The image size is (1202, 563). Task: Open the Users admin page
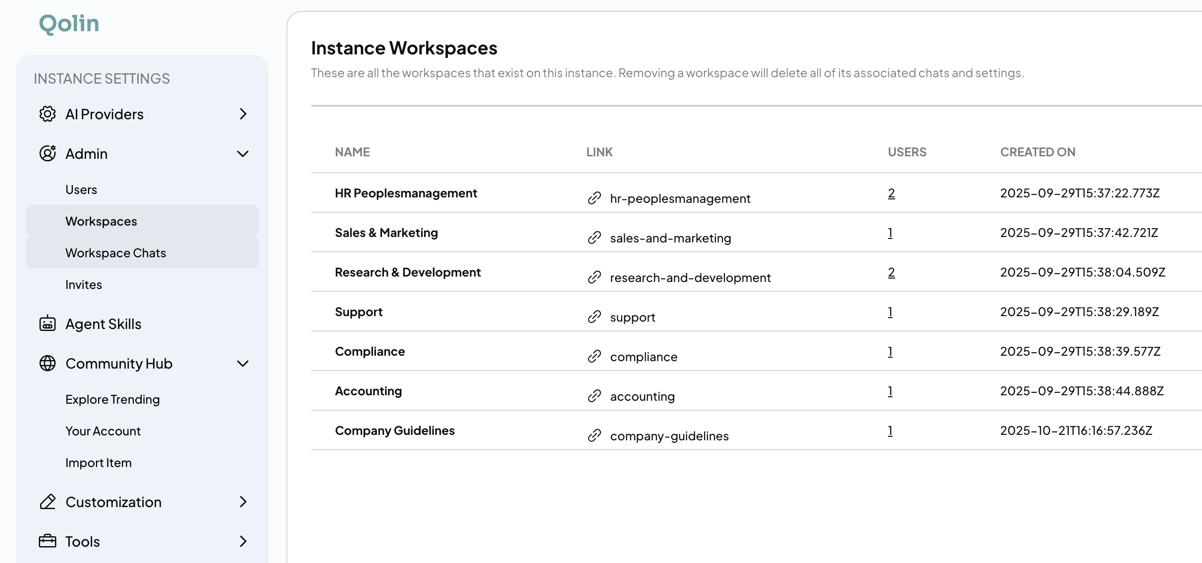point(81,189)
